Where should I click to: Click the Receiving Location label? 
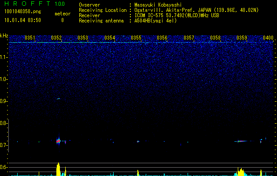(103, 10)
